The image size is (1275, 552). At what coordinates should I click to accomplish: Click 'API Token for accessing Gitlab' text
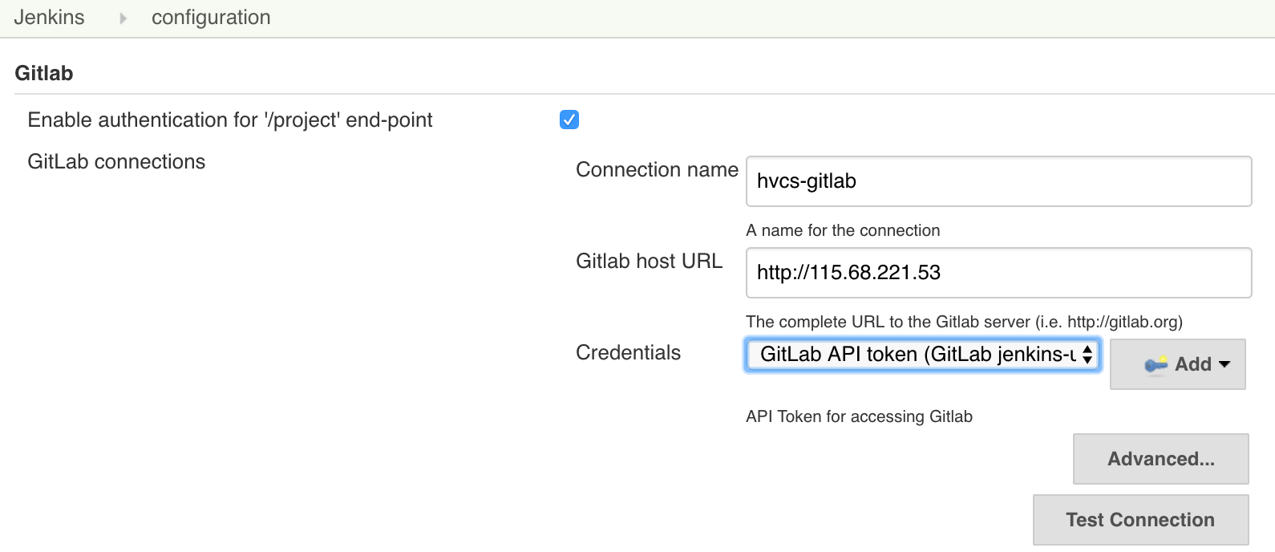[859, 416]
